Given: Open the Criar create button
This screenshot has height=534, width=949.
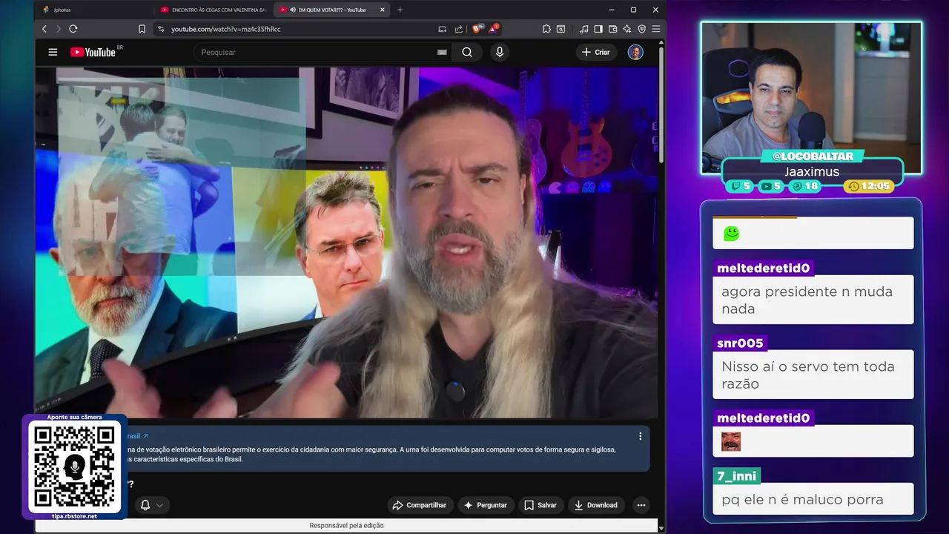Looking at the screenshot, I should click(596, 52).
